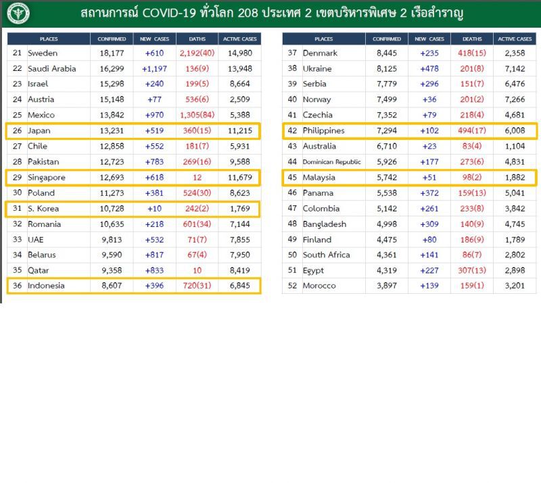Click the Malaysia highlighted row

(x=410, y=178)
